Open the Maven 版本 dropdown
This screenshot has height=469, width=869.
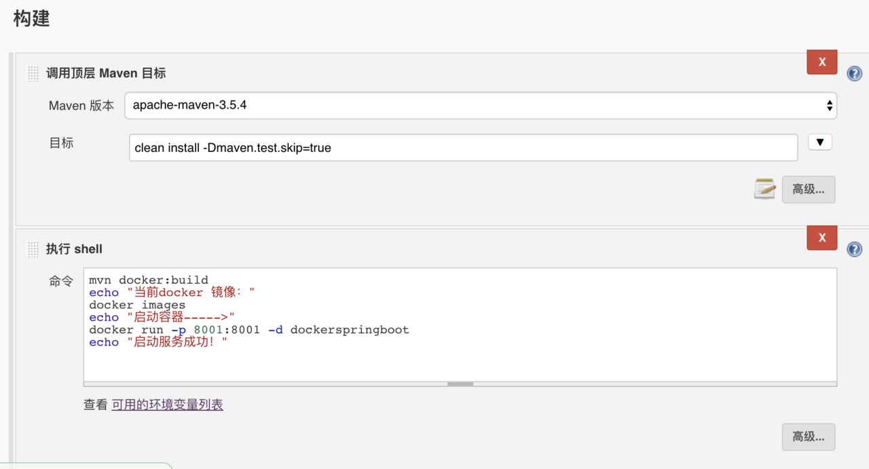[x=481, y=105]
